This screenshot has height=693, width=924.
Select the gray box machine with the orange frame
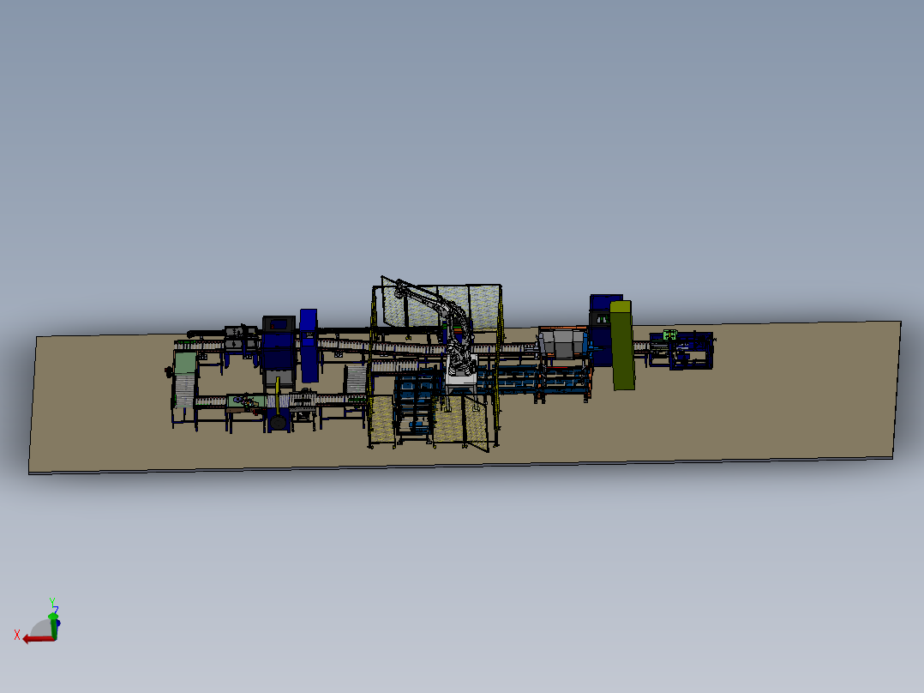563,343
